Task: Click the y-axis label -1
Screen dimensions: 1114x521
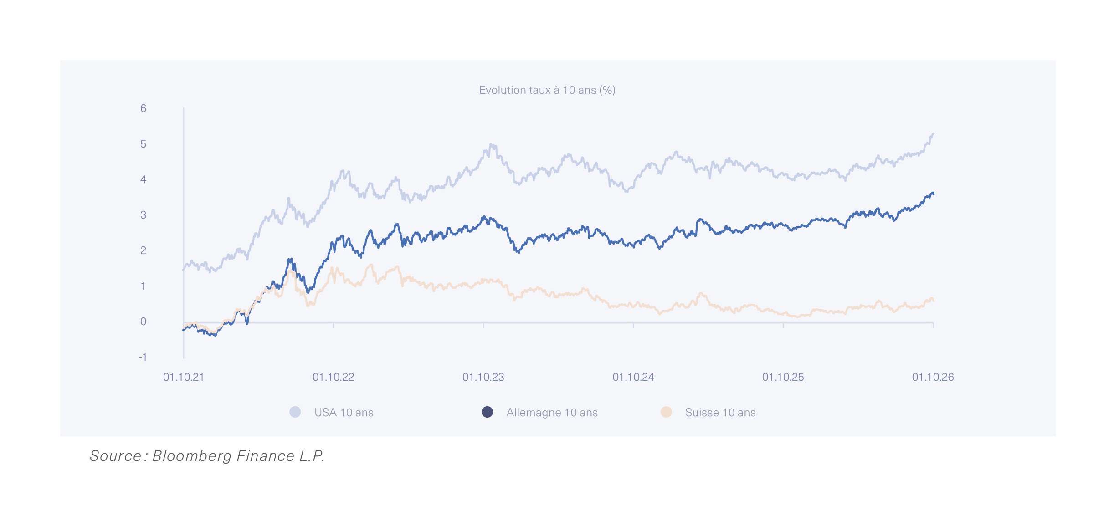Action: [x=143, y=357]
